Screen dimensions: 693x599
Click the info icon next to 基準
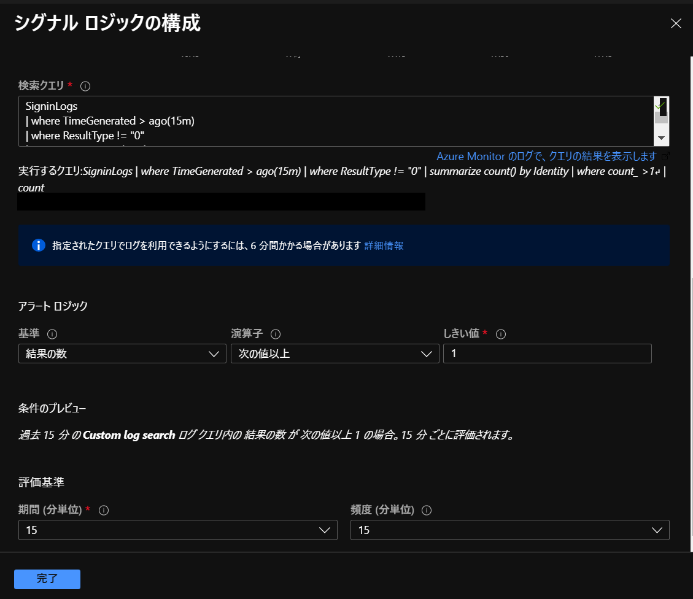(52, 334)
